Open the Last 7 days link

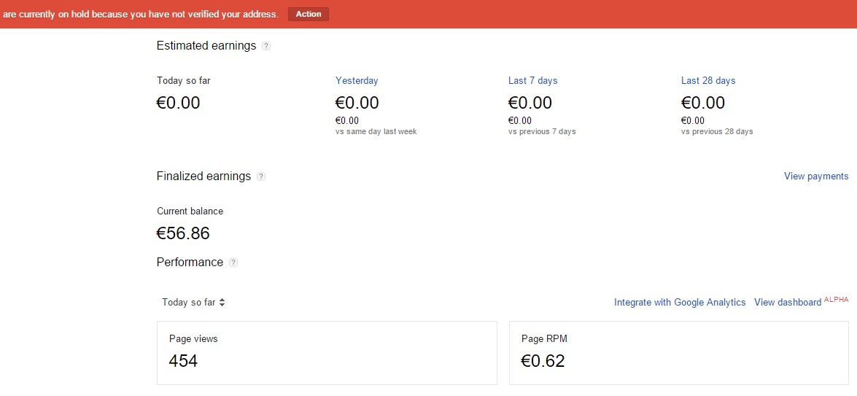tap(532, 81)
